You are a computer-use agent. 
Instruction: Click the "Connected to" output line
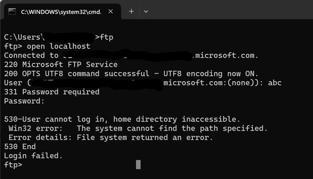pos(31,55)
